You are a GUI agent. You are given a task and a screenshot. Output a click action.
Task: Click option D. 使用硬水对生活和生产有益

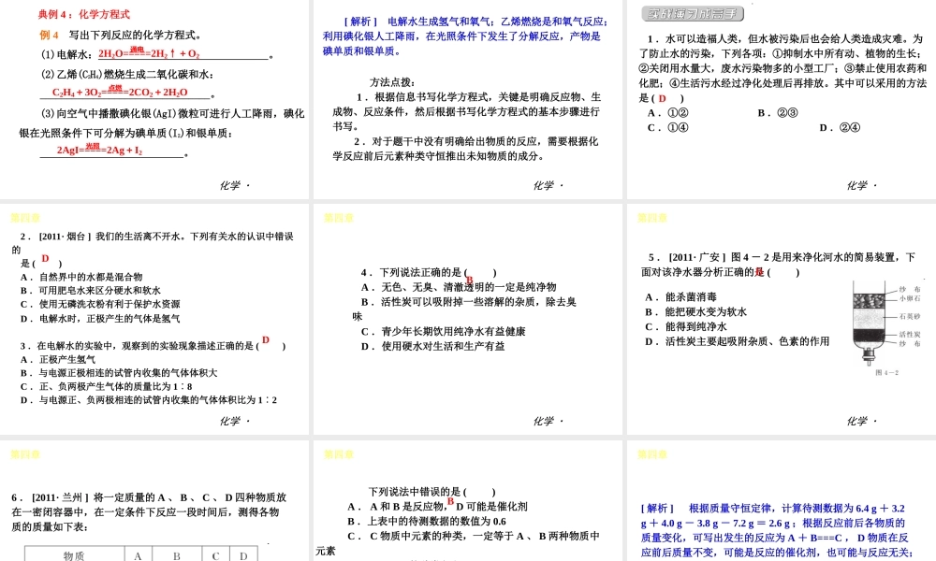click(x=432, y=346)
